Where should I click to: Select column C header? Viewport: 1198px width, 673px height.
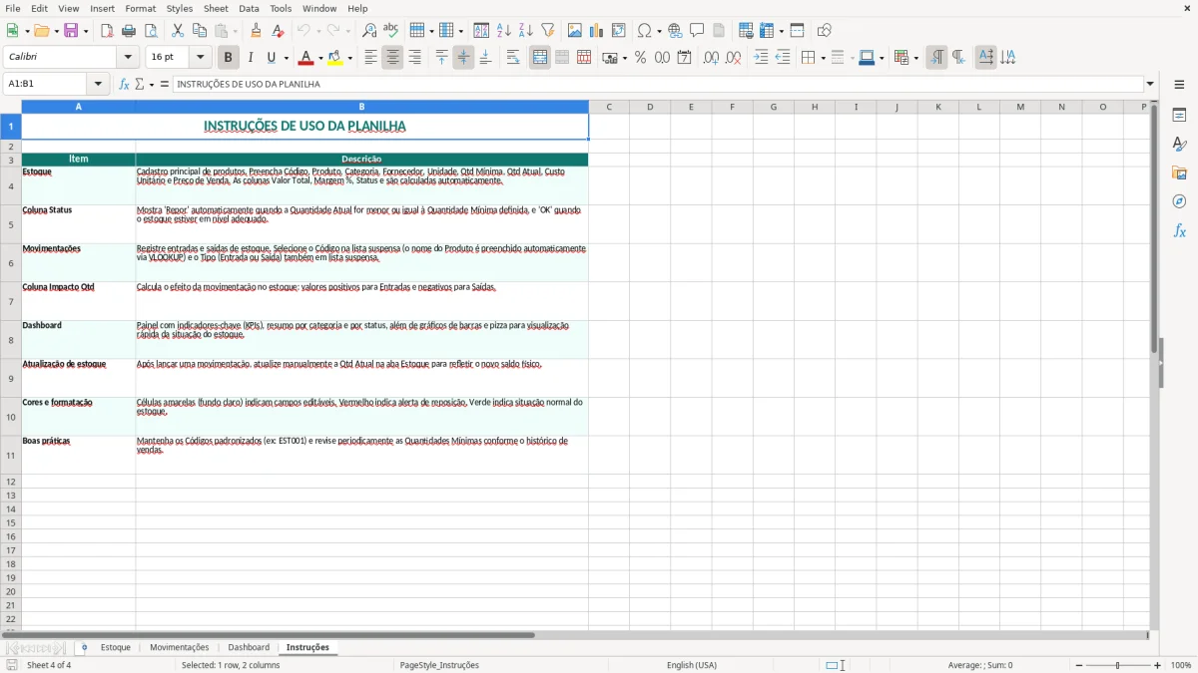click(609, 107)
